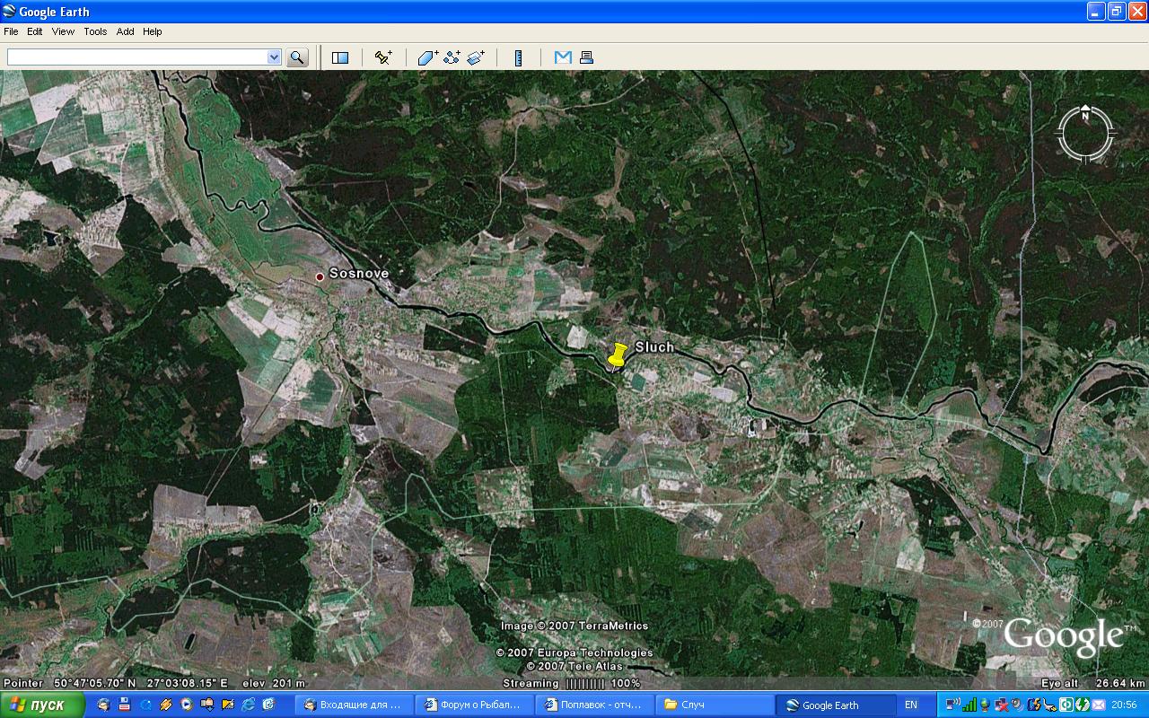Click the Add Image Overlay icon
This screenshot has width=1149, height=718.
[476, 57]
